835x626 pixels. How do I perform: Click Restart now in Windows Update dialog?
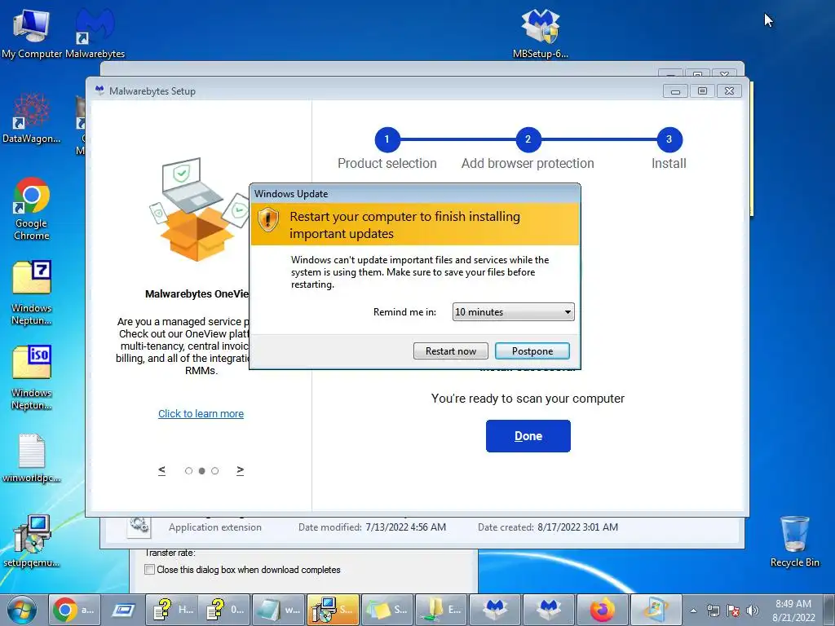[450, 350]
